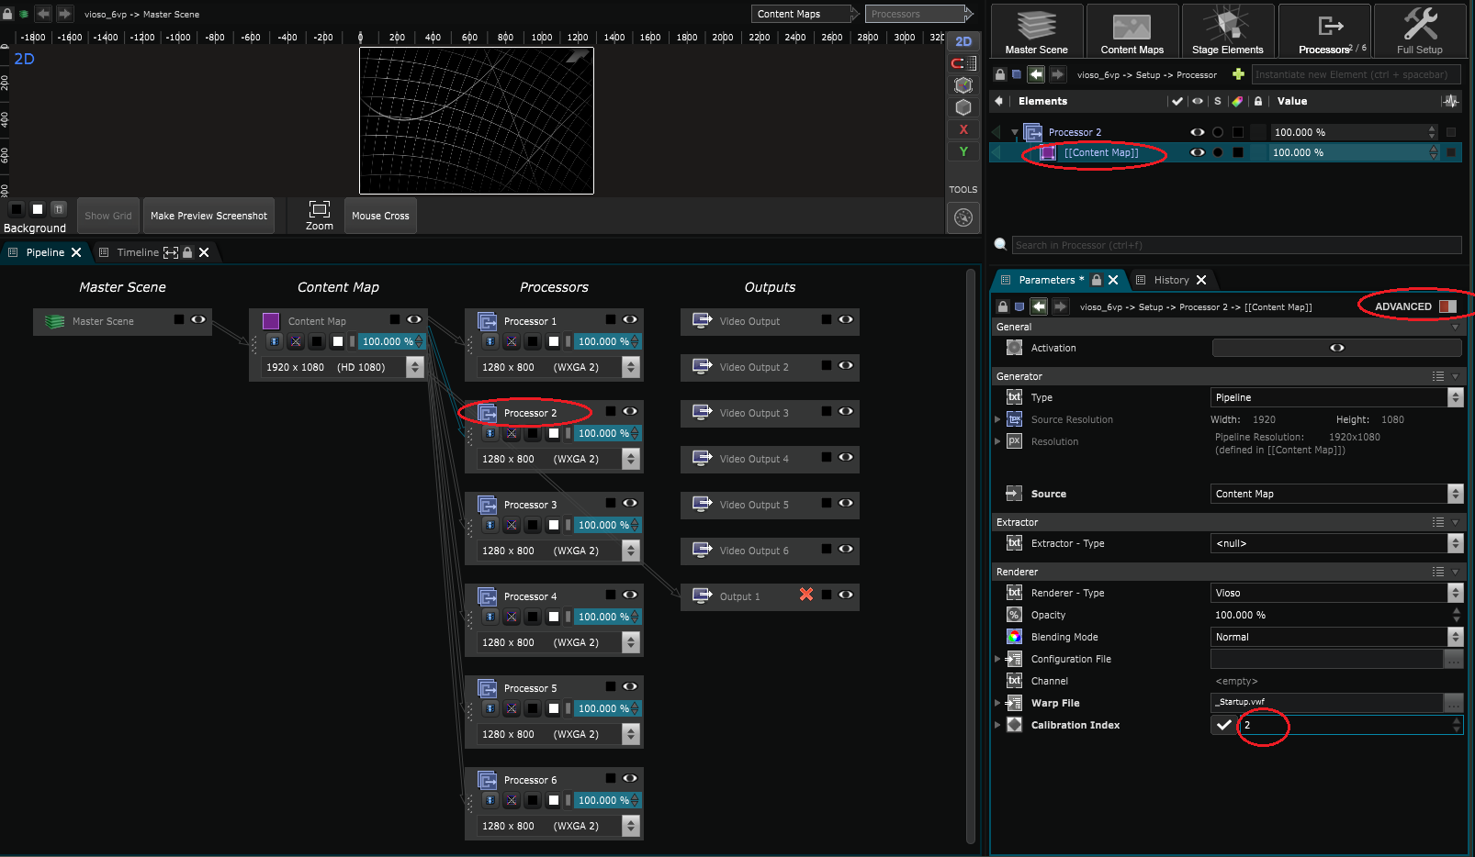1475x857 pixels.
Task: Open the Stage Elements panel
Action: click(x=1227, y=30)
